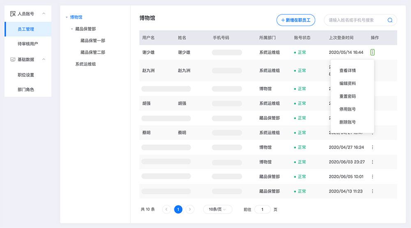The width and height of the screenshot is (411, 228).
Task: Click the 姓名 column header
Action: (182, 38)
